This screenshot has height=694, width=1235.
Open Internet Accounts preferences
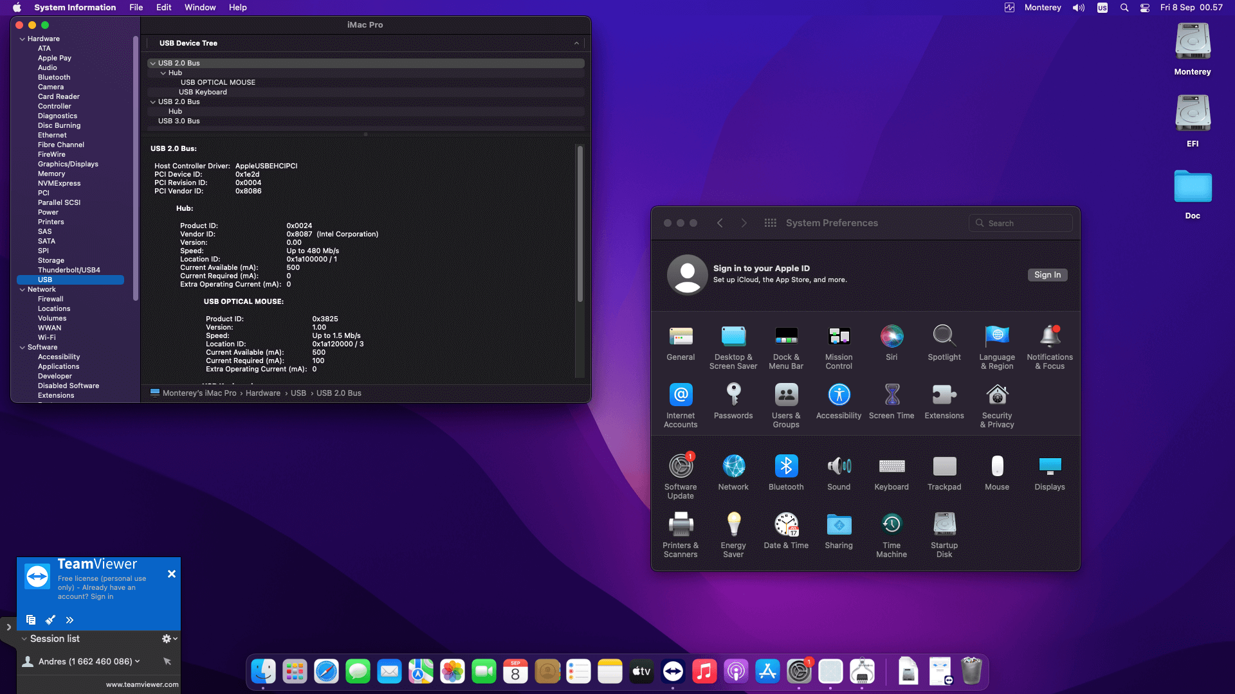pyautogui.click(x=681, y=395)
